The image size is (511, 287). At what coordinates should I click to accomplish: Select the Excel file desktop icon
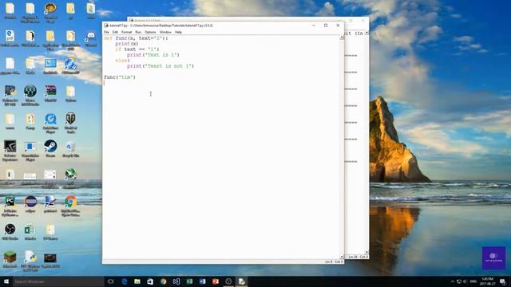pyautogui.click(x=30, y=232)
